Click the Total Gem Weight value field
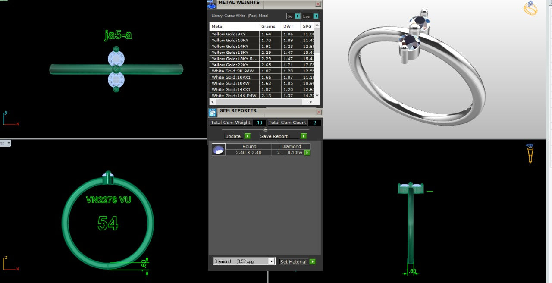Viewport: 552px width, 283px height. (x=259, y=123)
